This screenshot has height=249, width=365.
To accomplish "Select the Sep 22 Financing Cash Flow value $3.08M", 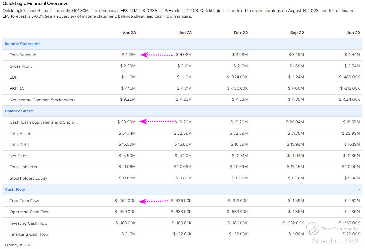I will 296,234.
